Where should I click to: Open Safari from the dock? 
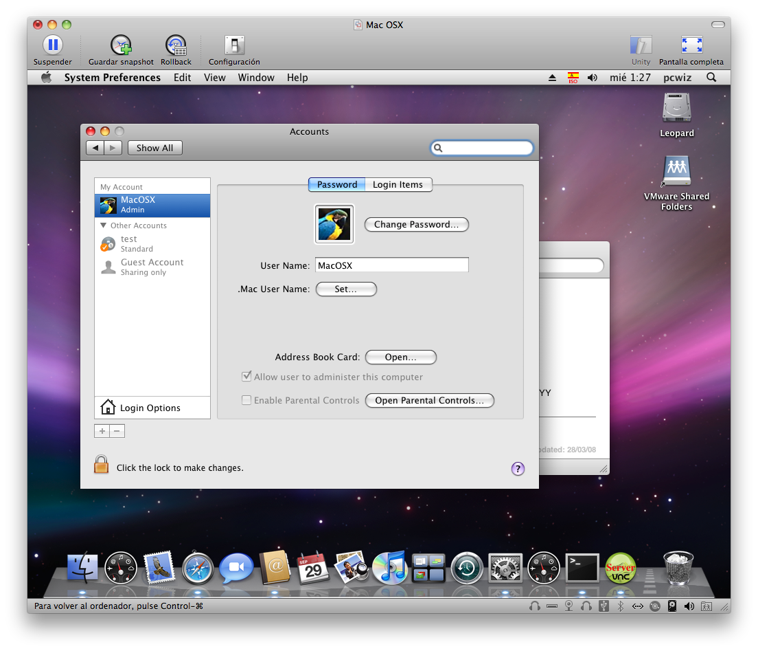(198, 569)
